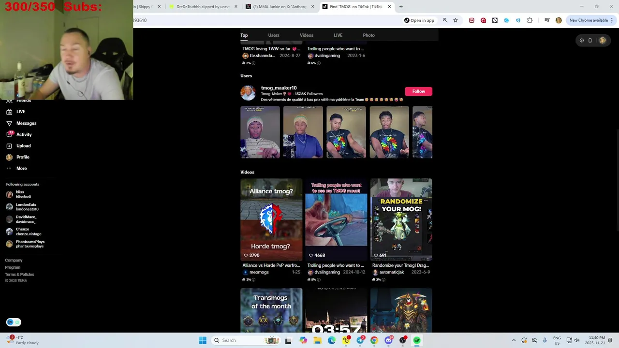Select the Users search filter tab
This screenshot has width=619, height=348.
pyautogui.click(x=274, y=35)
